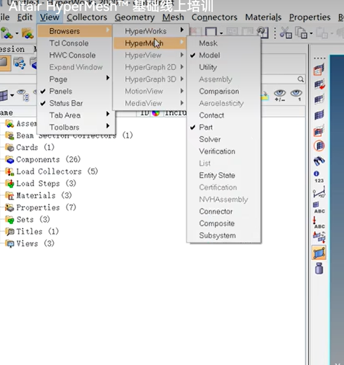
Task: Expand the Tab Area submenu
Action: coord(75,115)
